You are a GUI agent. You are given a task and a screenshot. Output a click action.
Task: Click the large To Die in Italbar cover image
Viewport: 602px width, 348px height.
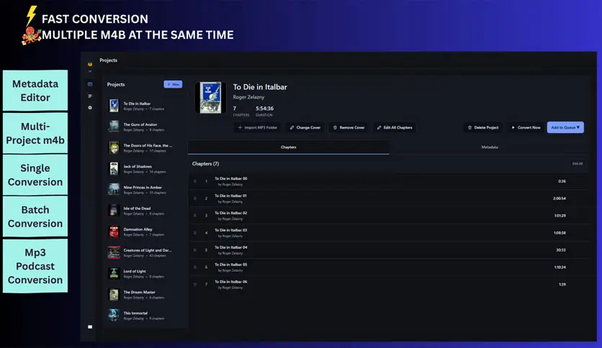click(x=210, y=97)
